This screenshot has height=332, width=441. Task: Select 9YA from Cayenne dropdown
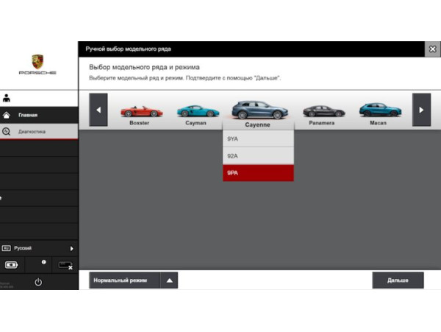[258, 139]
